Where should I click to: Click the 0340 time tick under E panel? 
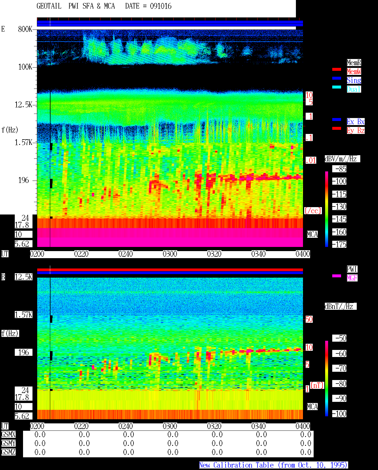[259, 254]
